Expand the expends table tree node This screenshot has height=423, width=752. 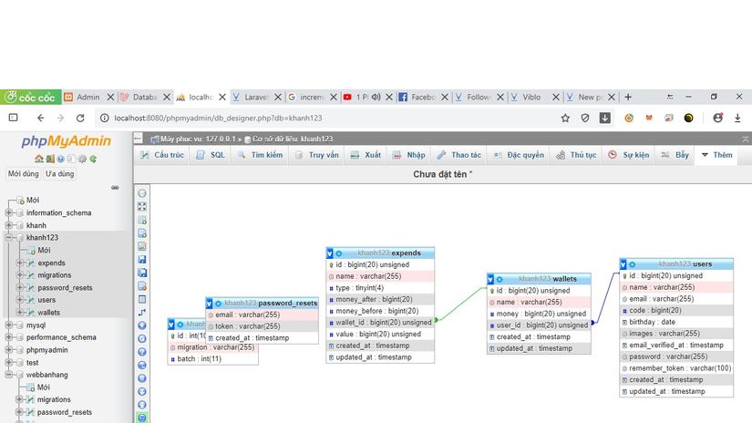(x=20, y=263)
